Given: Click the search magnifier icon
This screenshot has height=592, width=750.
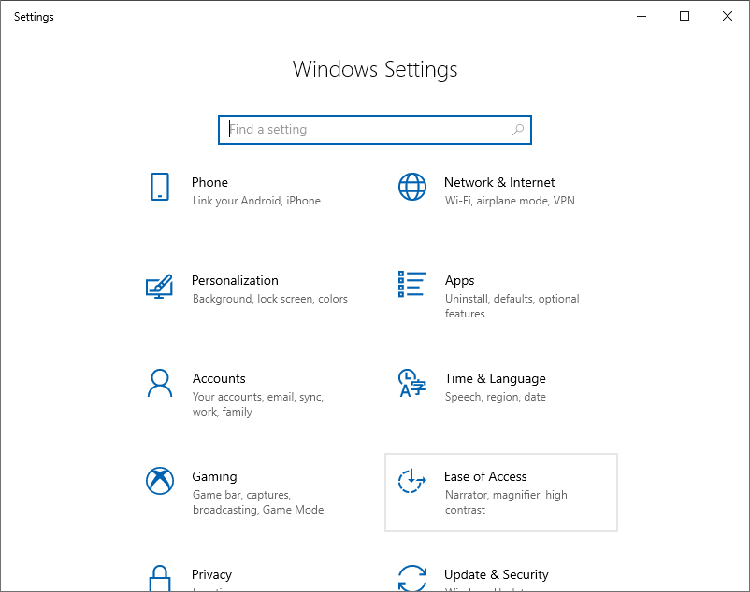Looking at the screenshot, I should pos(518,130).
